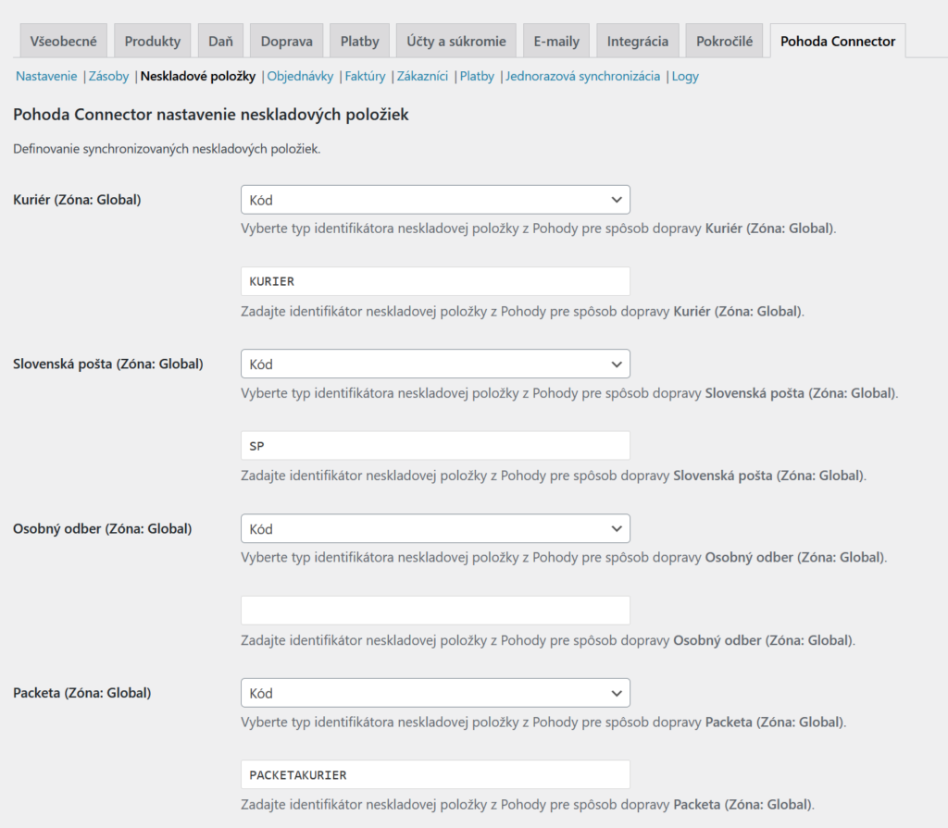Open the Nastavenie subsection link

click(46, 76)
